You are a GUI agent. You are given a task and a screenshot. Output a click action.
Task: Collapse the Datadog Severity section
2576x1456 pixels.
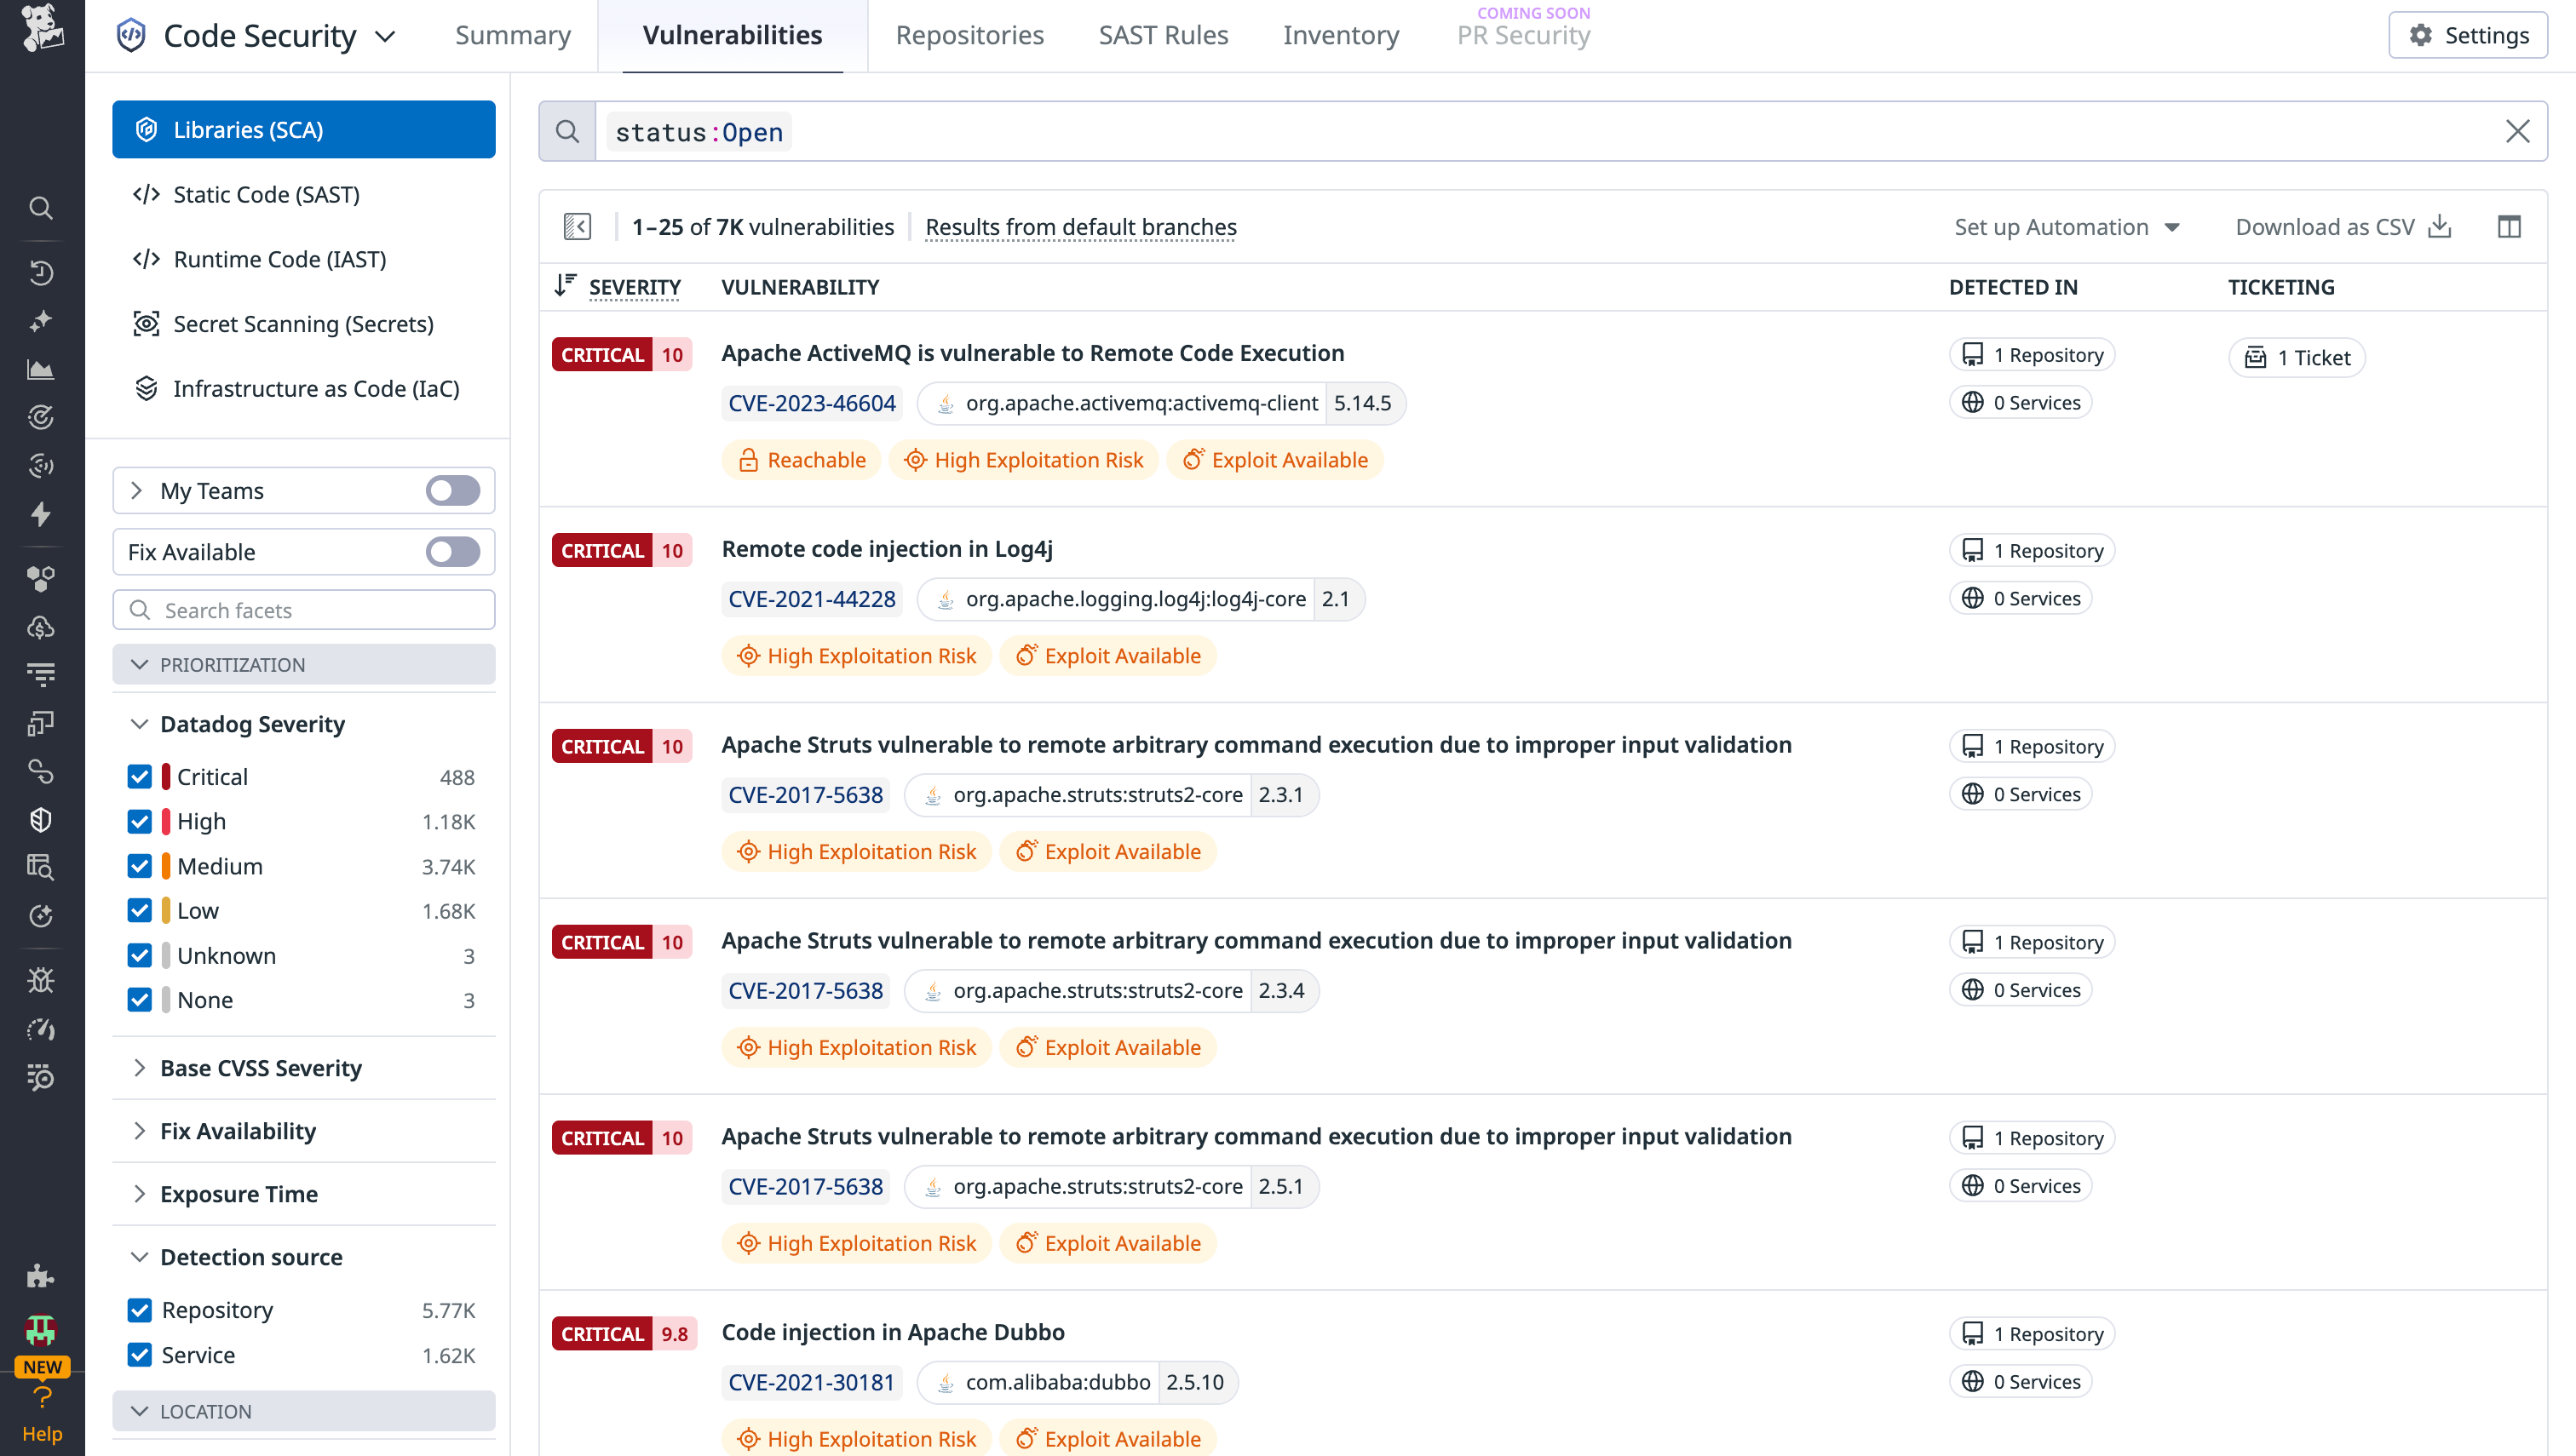(140, 723)
